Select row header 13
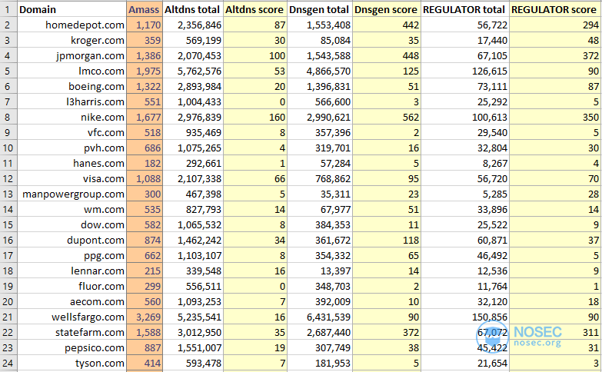This screenshot has width=602, height=372. 8,194
